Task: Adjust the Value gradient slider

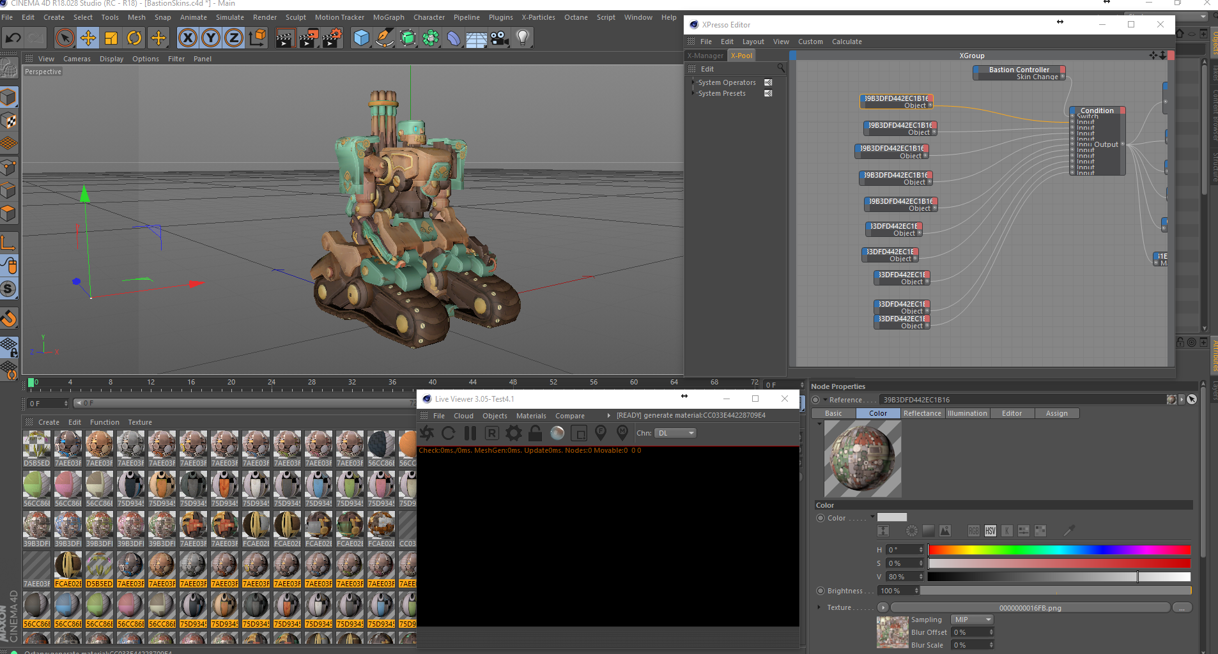Action: 1059,577
